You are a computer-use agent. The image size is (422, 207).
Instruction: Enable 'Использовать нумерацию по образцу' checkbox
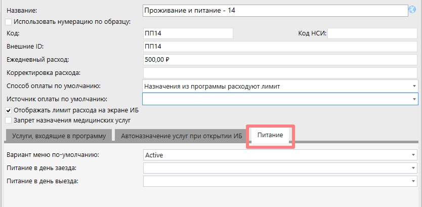click(x=8, y=21)
